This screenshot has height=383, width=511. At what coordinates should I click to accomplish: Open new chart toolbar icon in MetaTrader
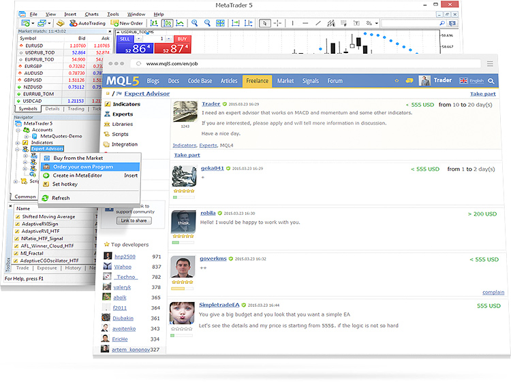click(25, 23)
